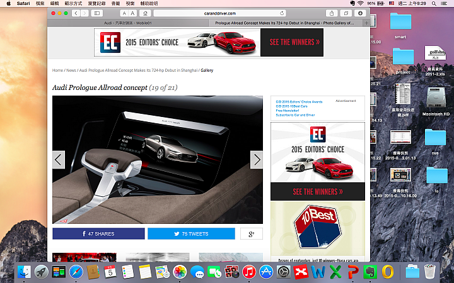
Task: Decrease text size with small A button
Action: point(124,13)
